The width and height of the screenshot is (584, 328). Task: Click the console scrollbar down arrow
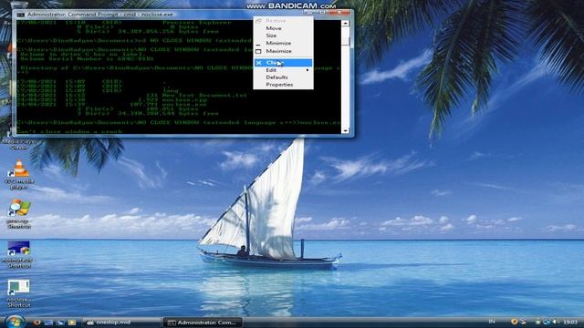pos(345,130)
